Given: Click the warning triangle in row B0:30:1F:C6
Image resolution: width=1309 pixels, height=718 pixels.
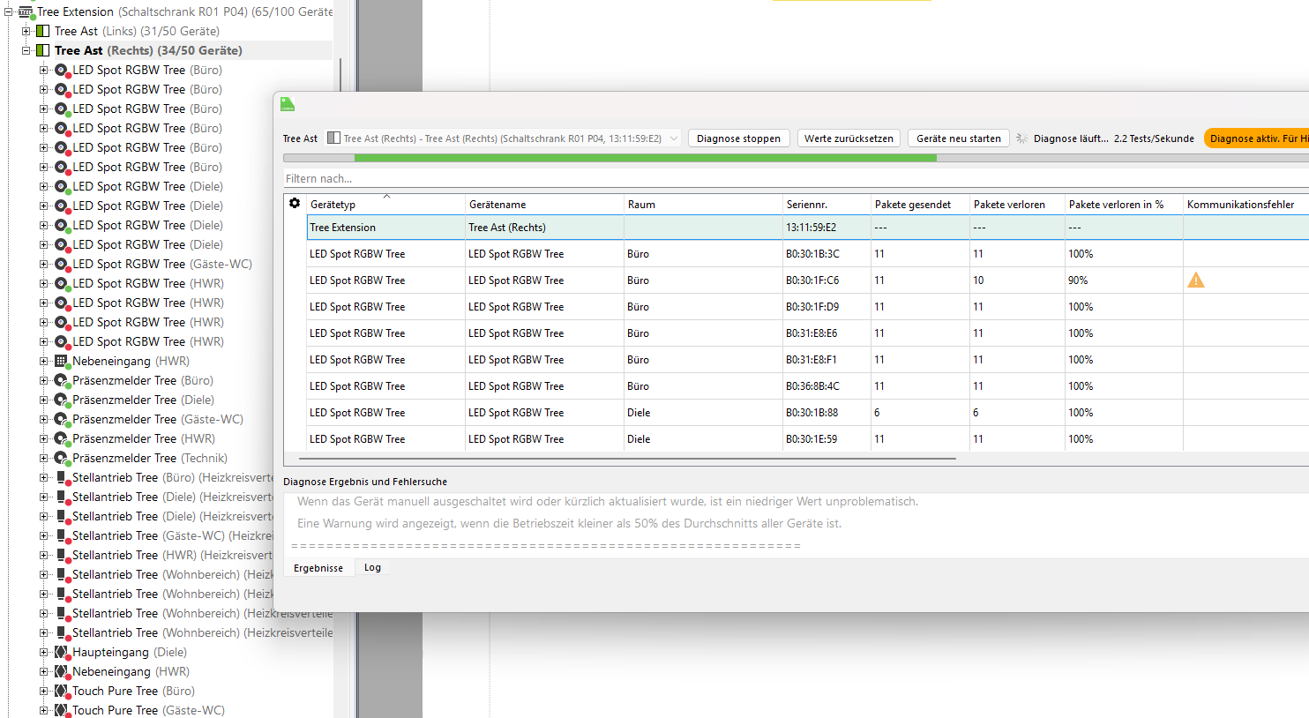Looking at the screenshot, I should [1195, 280].
